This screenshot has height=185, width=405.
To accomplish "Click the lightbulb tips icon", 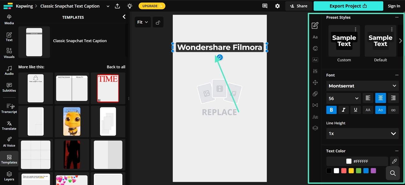I will tap(130, 6).
